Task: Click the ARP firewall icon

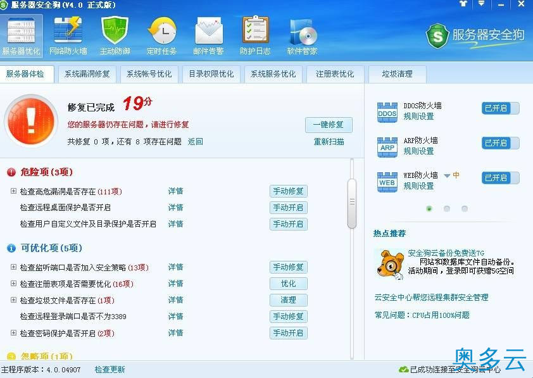Action: coord(387,147)
